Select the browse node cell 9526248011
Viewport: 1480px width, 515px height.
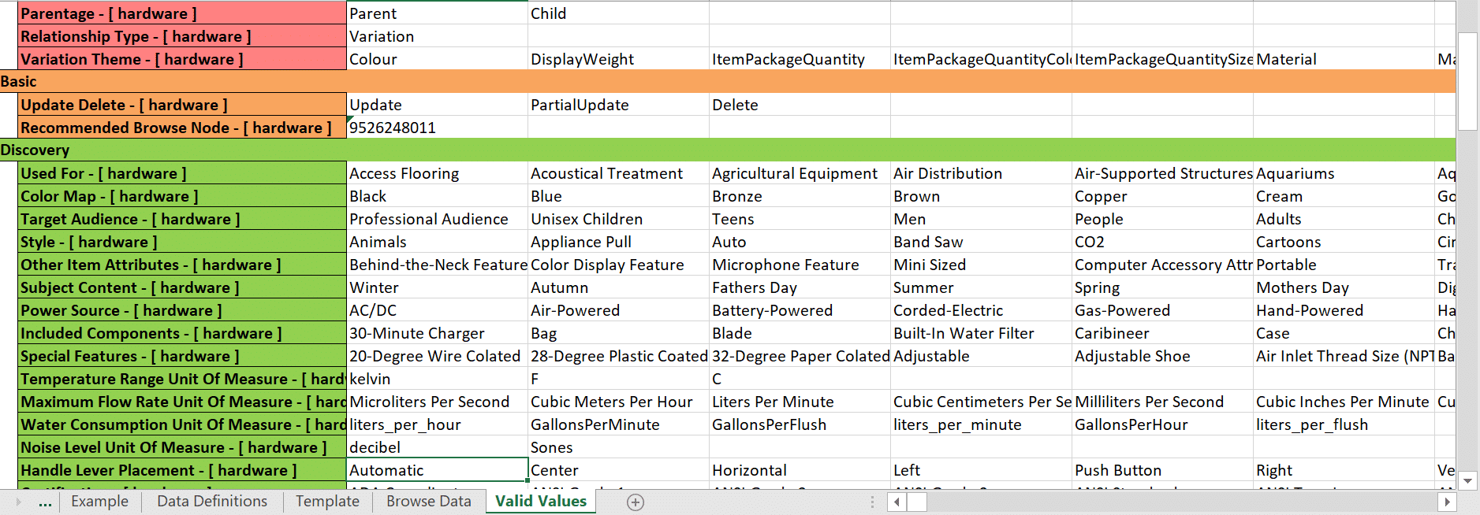coord(438,128)
